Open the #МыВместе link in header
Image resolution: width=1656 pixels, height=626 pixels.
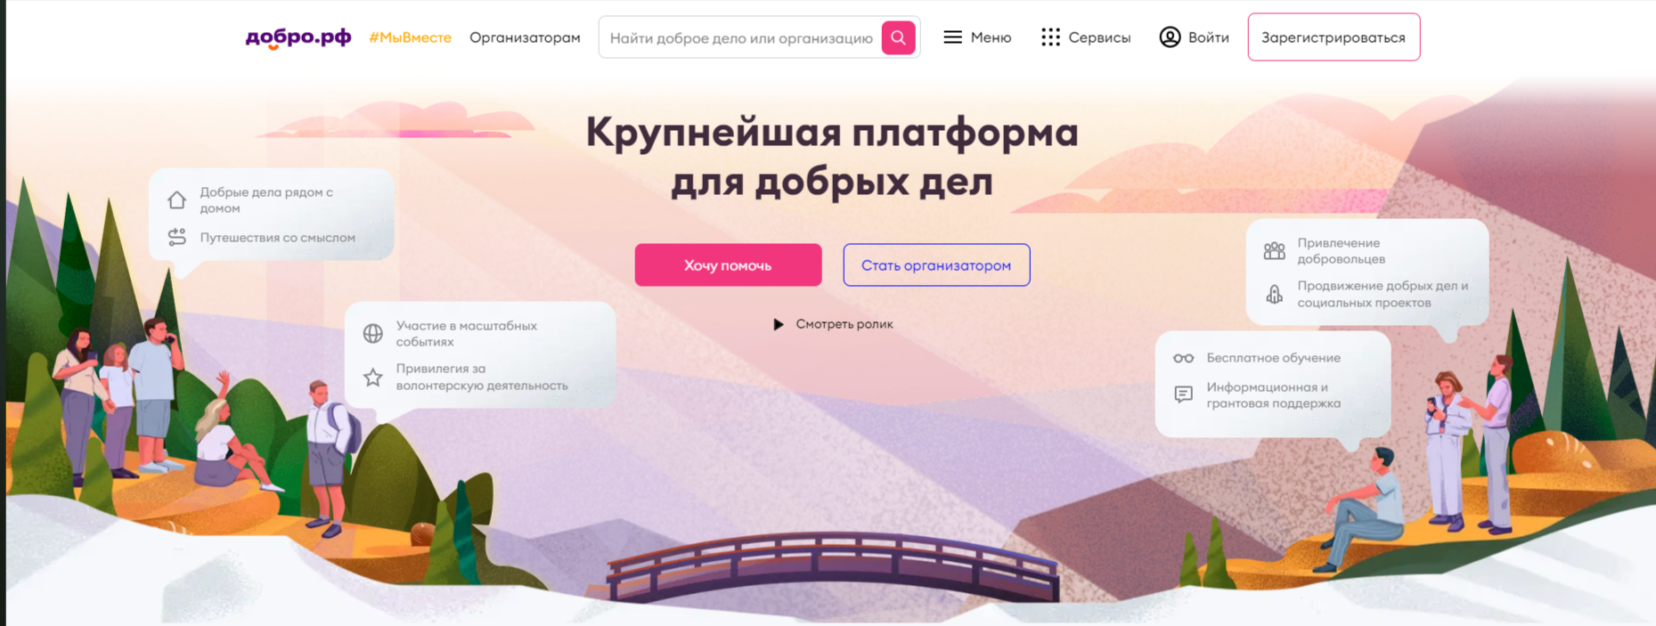[410, 37]
